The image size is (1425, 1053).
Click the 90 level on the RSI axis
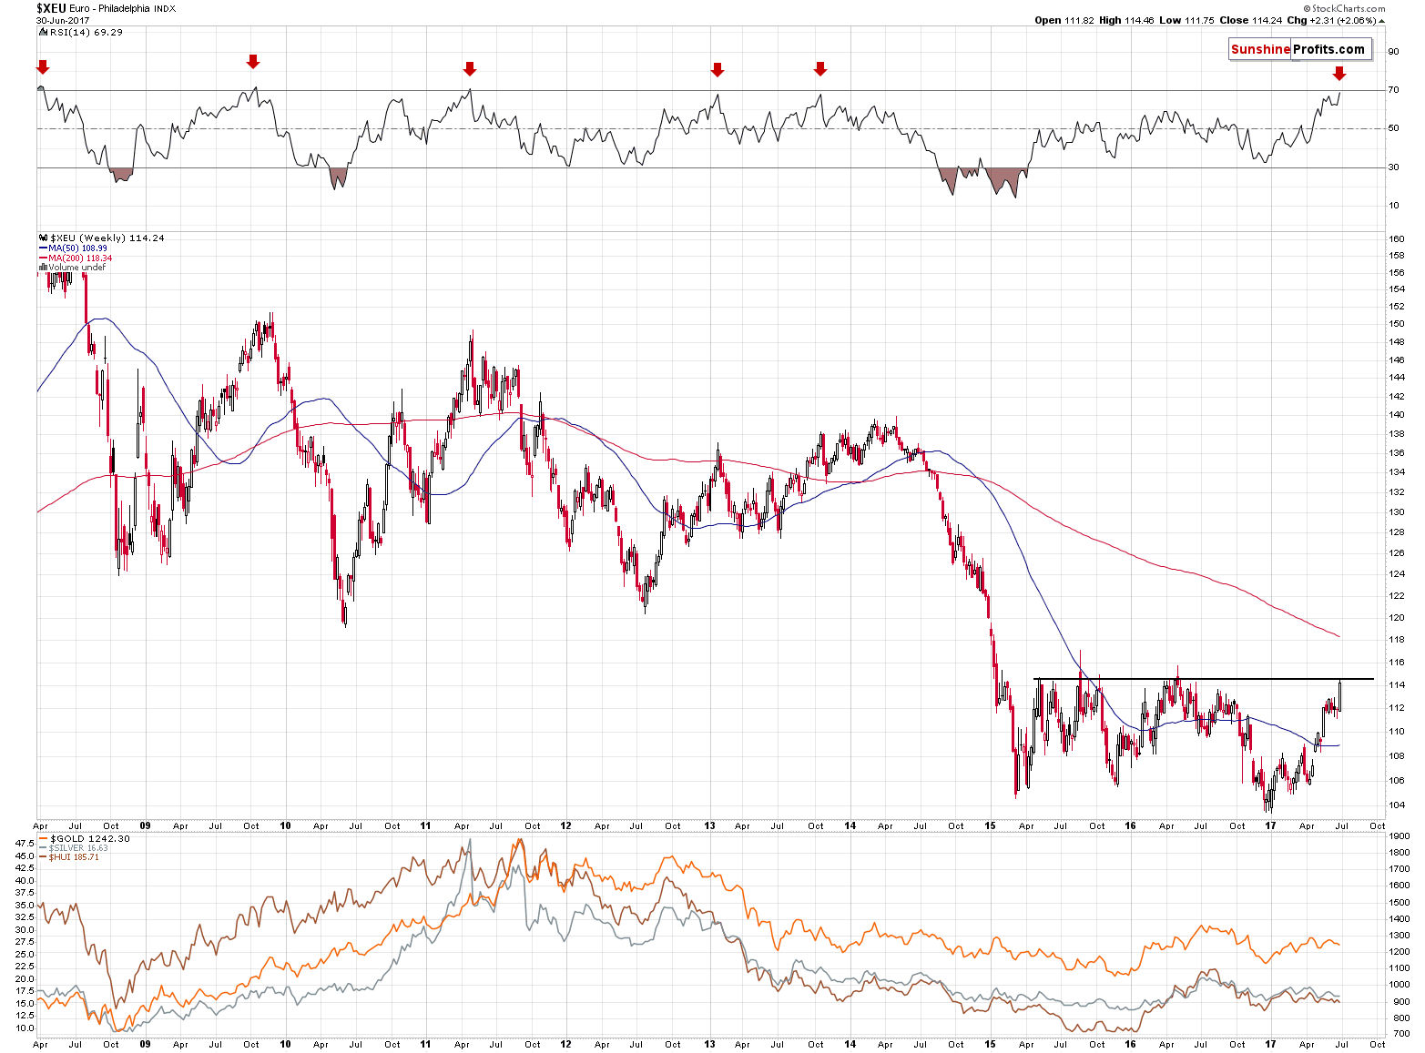coord(1393,52)
